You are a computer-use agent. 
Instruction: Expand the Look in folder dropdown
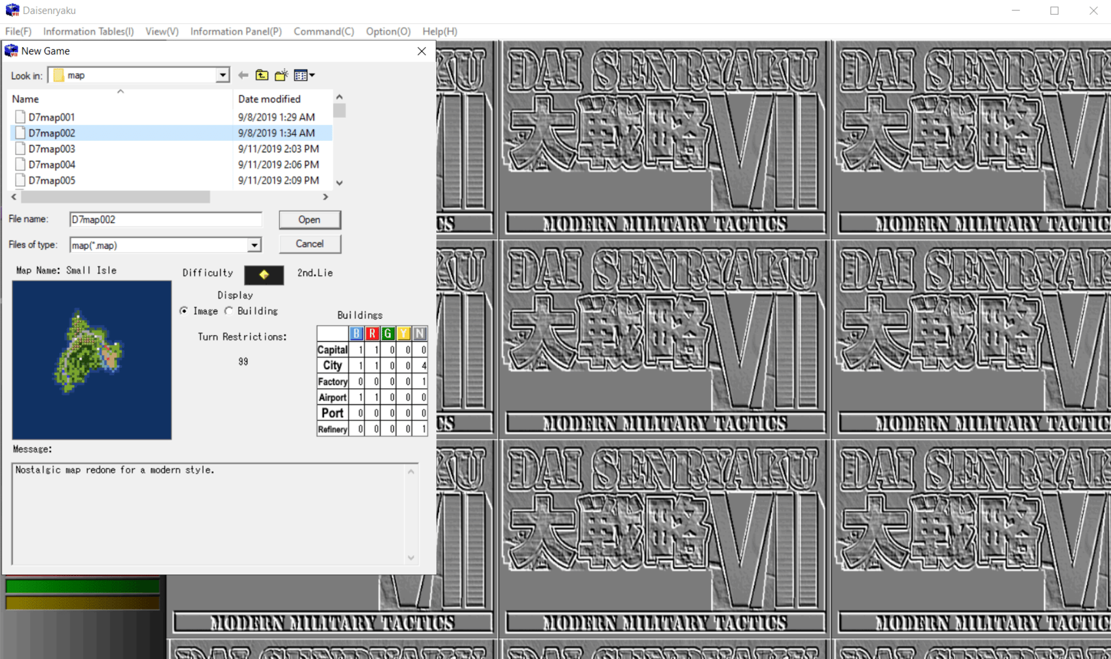click(x=222, y=75)
